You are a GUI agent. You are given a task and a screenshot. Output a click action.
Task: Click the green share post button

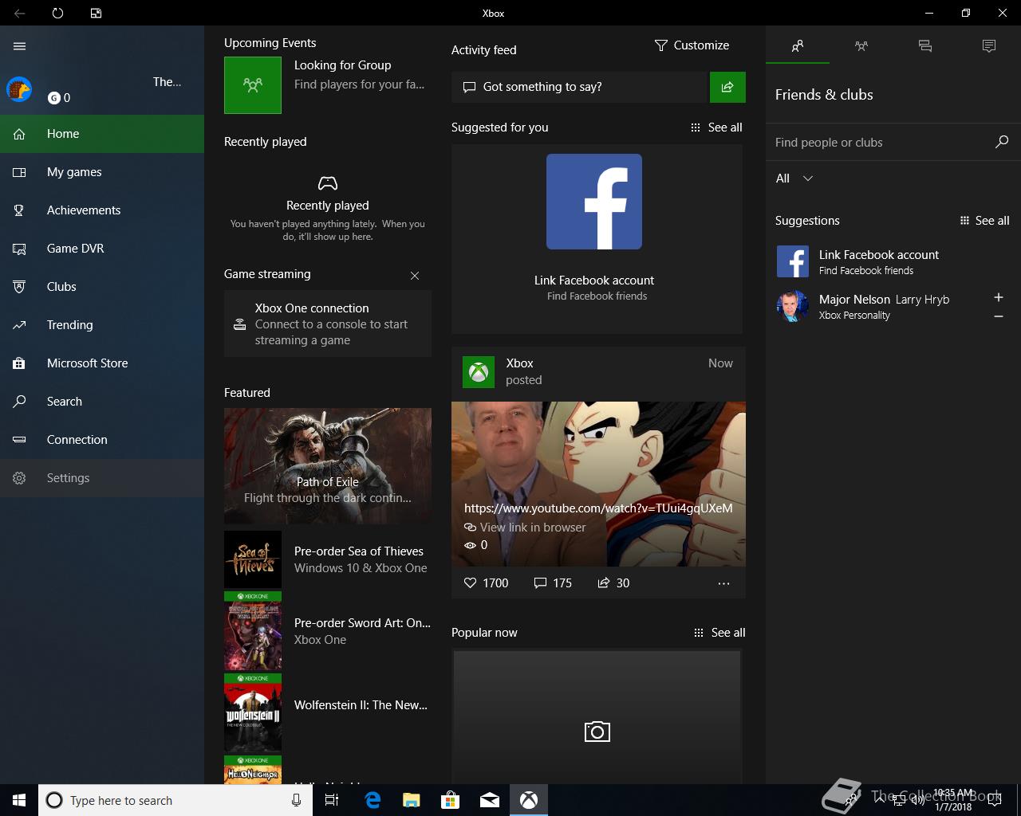727,87
